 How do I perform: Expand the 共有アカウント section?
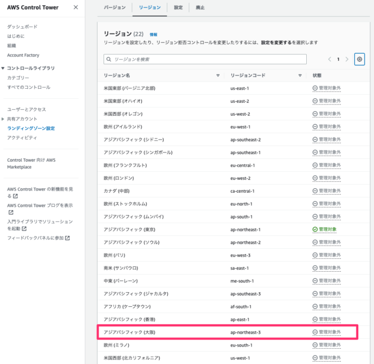tap(3, 119)
